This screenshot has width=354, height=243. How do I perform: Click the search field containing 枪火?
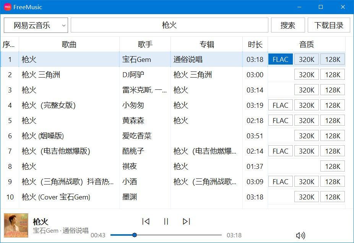[169, 25]
